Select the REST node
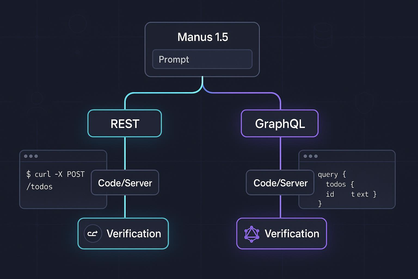This screenshot has width=418, height=279. point(125,123)
